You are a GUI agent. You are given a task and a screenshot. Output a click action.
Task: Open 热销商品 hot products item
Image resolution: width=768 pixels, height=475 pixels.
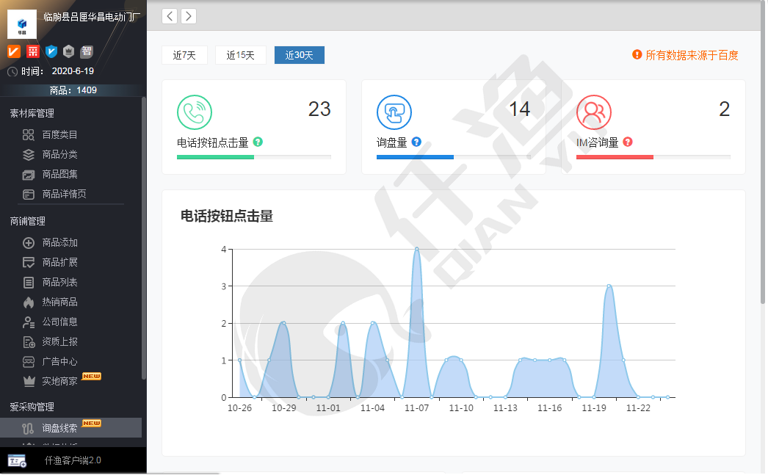[x=59, y=302]
